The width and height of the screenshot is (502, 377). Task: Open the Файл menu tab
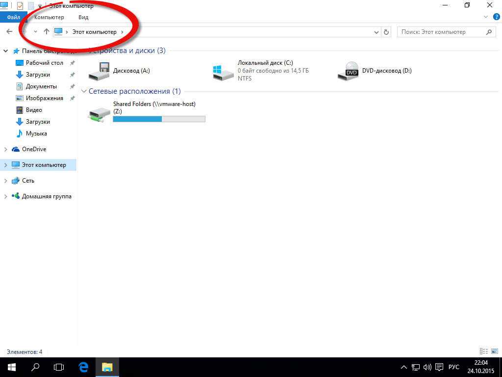[13, 17]
